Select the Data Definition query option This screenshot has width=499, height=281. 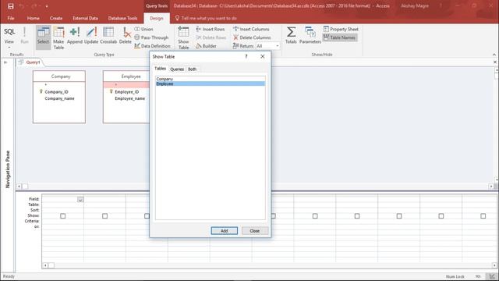pyautogui.click(x=152, y=46)
